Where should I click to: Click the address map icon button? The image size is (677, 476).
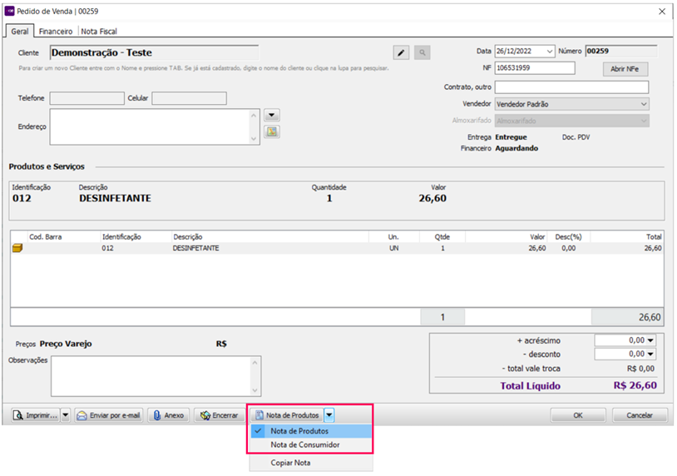point(271,131)
